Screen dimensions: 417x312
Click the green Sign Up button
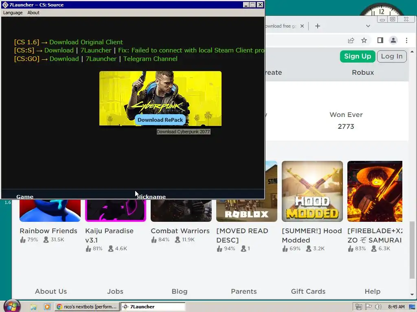[358, 56]
